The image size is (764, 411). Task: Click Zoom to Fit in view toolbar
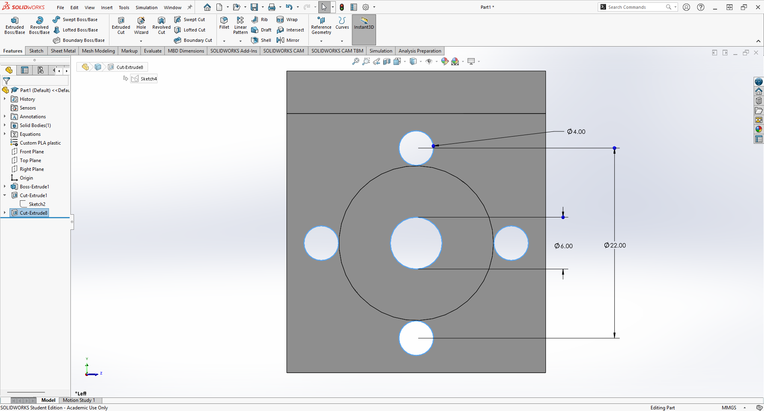pos(356,61)
